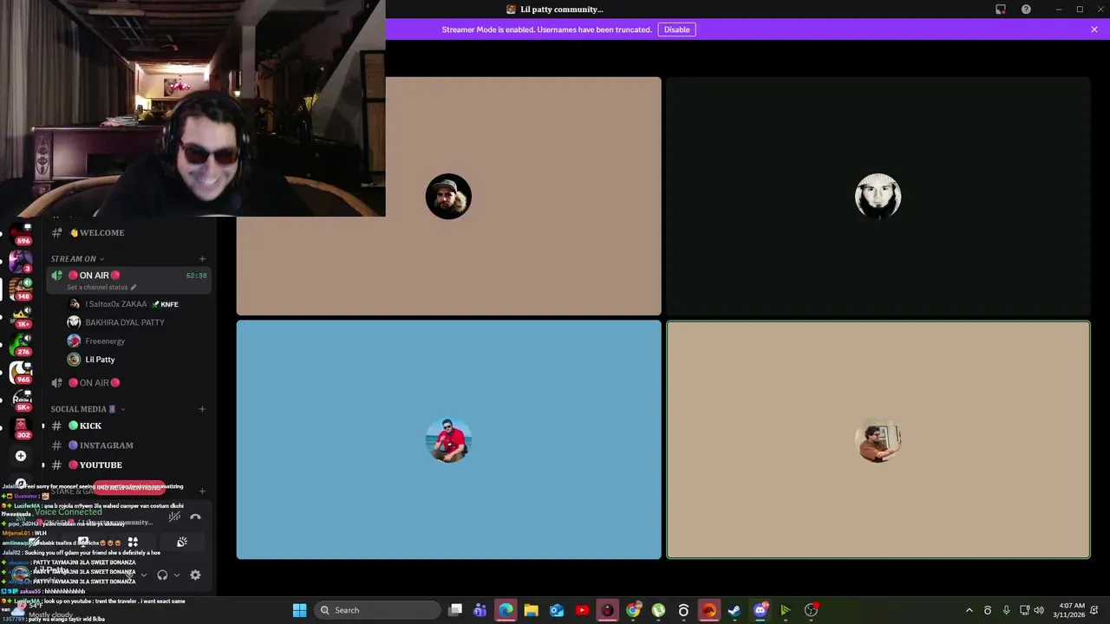Viewport: 1110px width, 624px height.
Task: Open Outlook from taskbar
Action: coord(557,610)
